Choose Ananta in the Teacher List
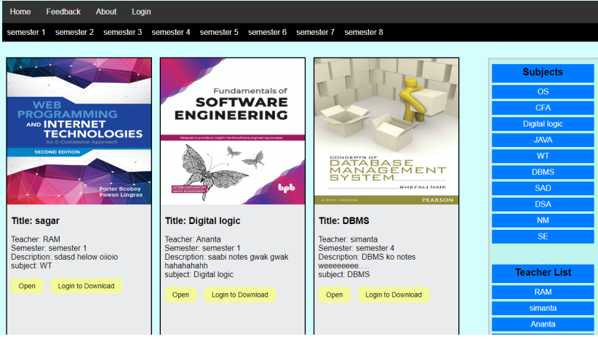 [543, 324]
